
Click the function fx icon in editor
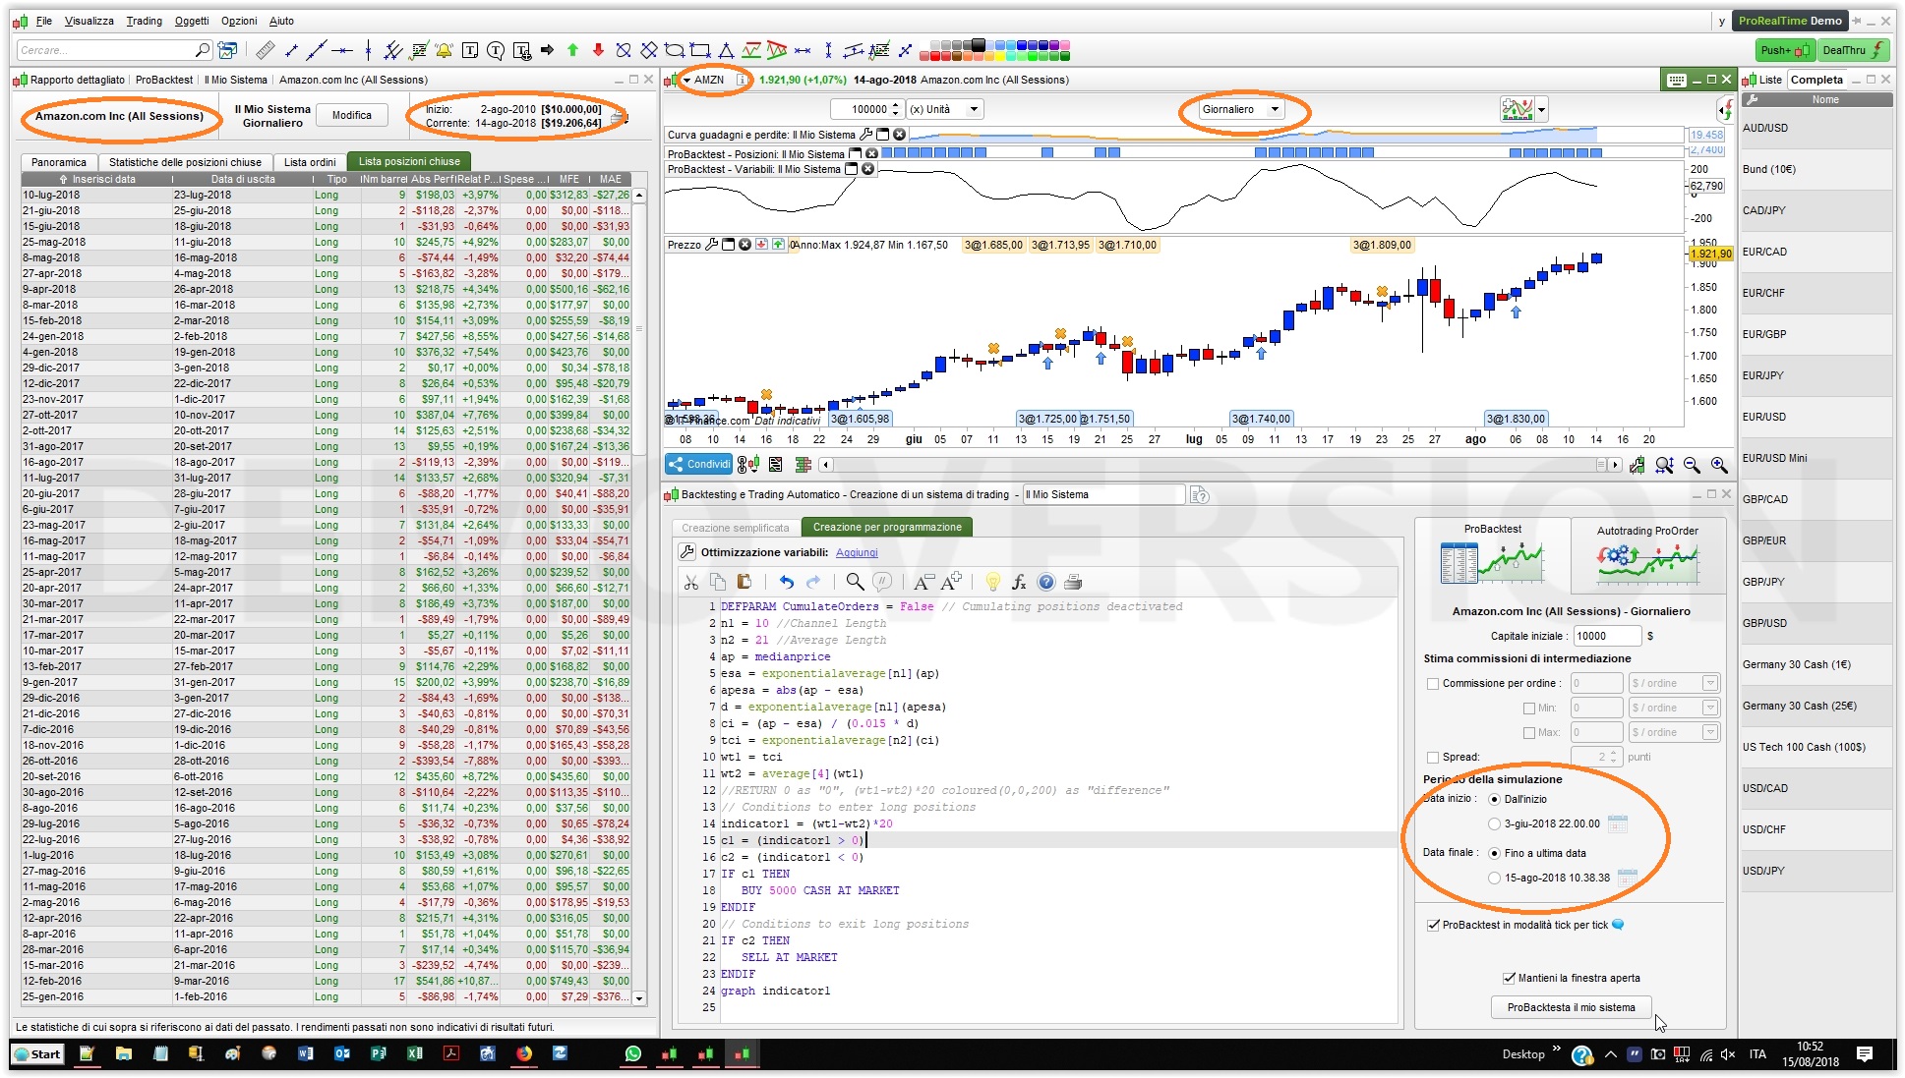pyautogui.click(x=1019, y=582)
